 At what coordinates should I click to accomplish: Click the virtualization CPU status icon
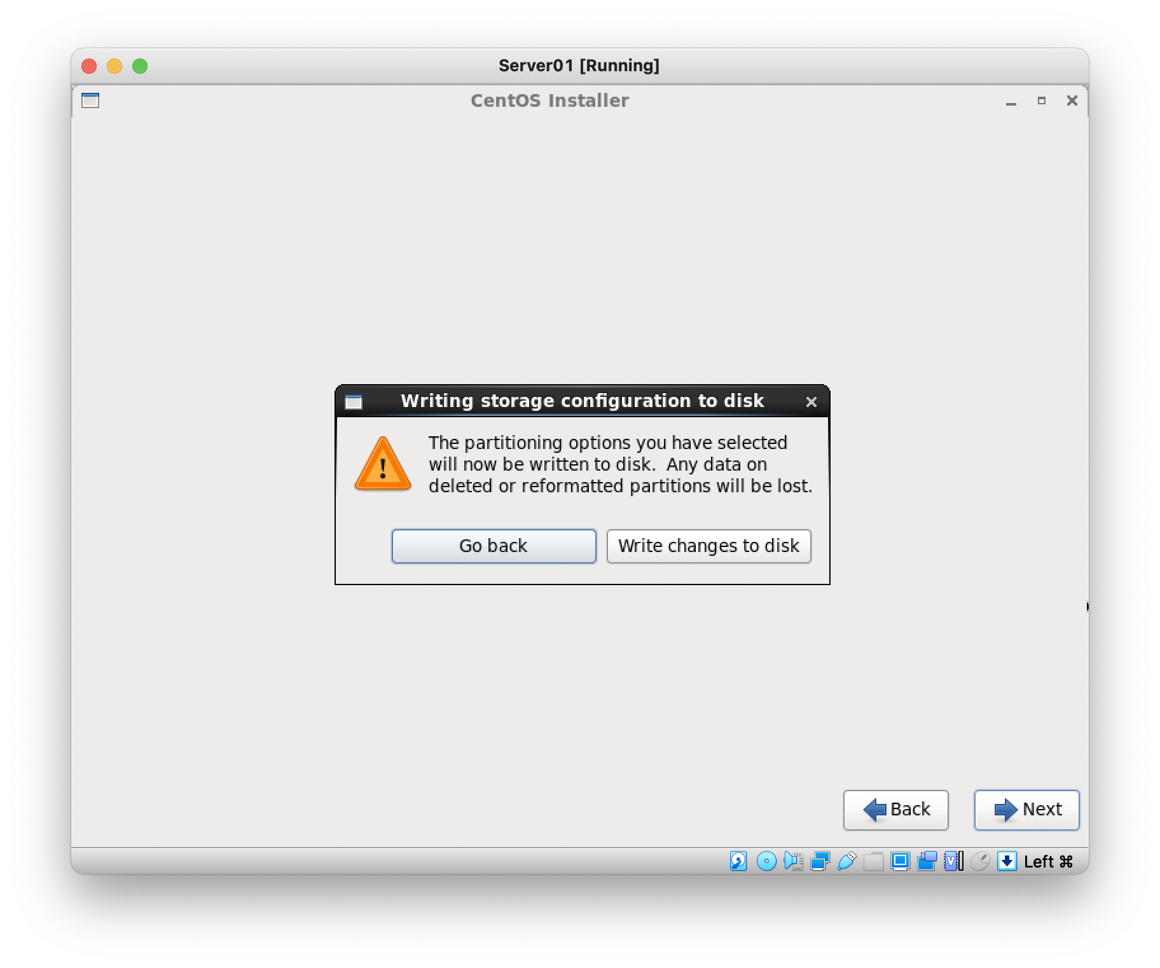click(953, 861)
